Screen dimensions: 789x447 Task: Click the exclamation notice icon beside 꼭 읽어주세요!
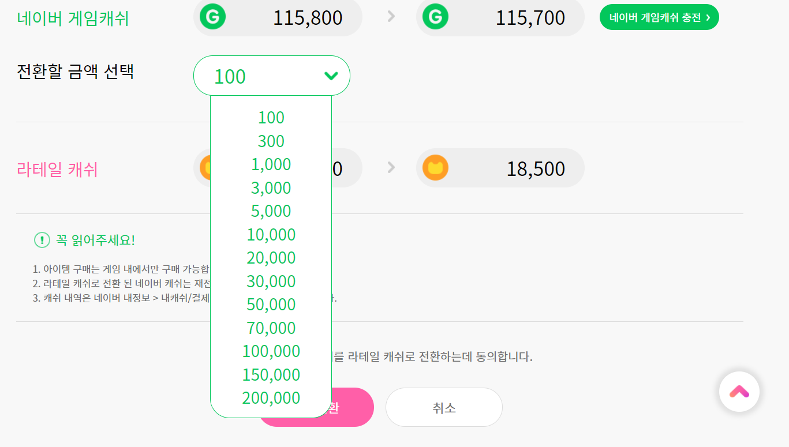(41, 240)
